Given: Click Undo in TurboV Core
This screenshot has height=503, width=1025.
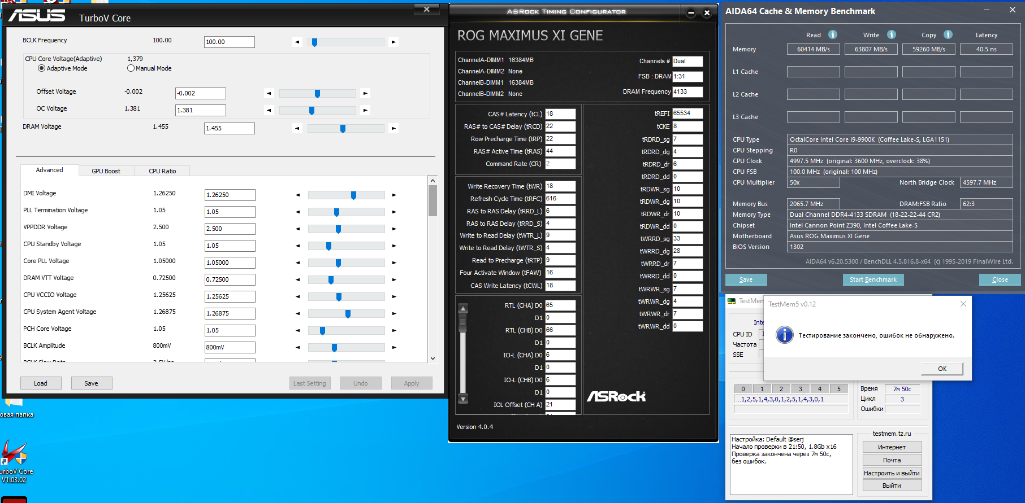Looking at the screenshot, I should (x=361, y=383).
